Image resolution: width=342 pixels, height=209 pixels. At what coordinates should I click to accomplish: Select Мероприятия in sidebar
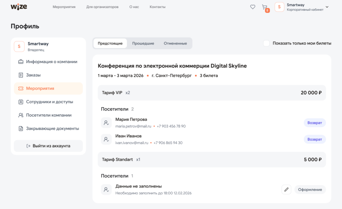[48, 88]
